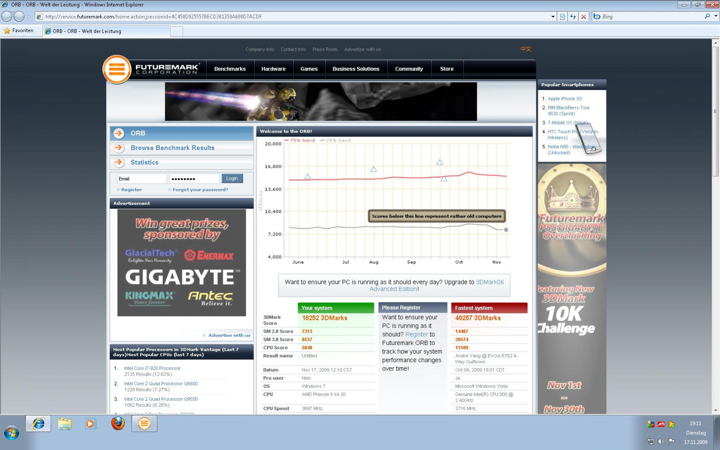Click Forgot your password link
Viewport: 720px width, 450px height.
[x=200, y=190]
